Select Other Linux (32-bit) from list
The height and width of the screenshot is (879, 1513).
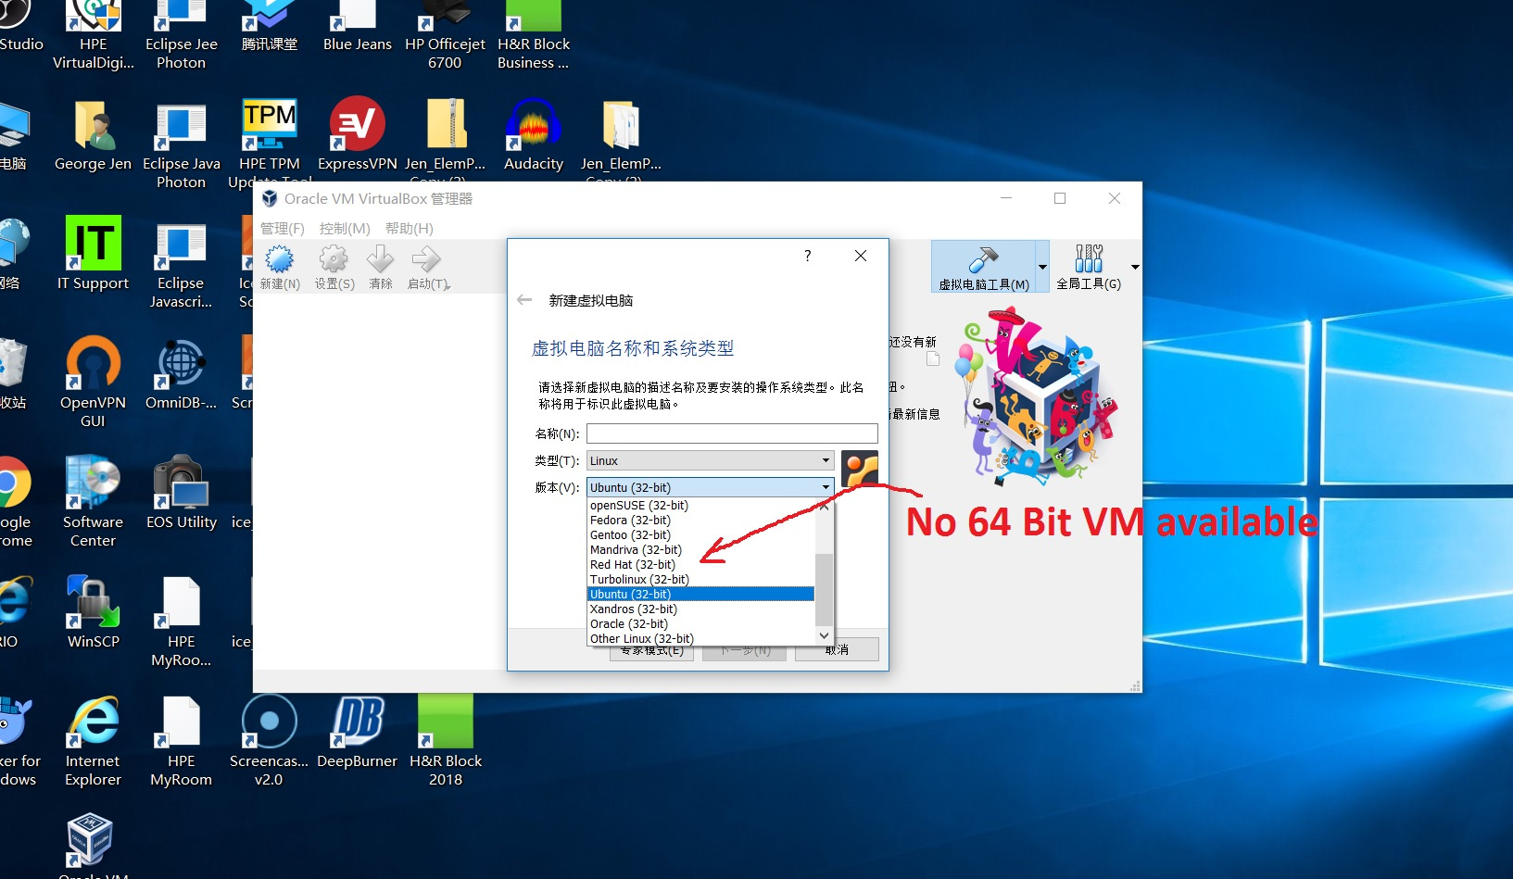pos(701,639)
